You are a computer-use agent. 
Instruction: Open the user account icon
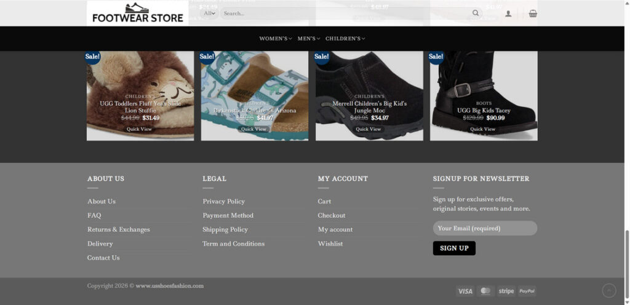pos(508,14)
